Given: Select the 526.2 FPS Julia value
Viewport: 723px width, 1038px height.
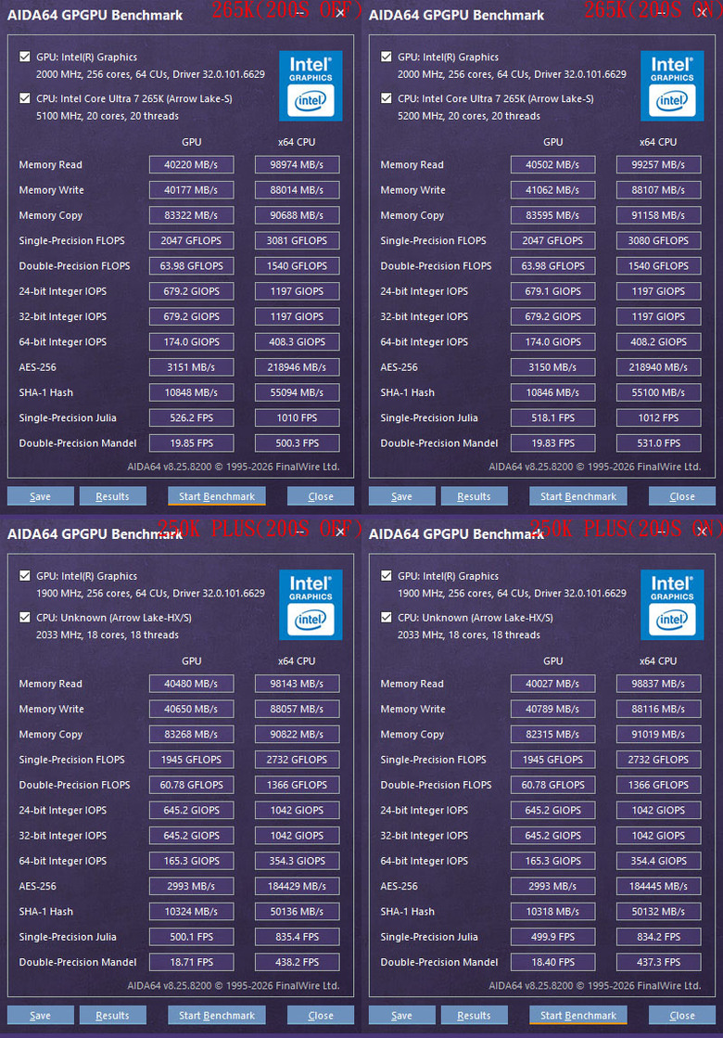Looking at the screenshot, I should 191,417.
